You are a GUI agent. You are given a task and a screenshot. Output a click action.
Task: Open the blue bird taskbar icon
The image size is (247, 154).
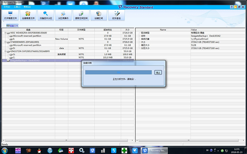(x=135, y=151)
